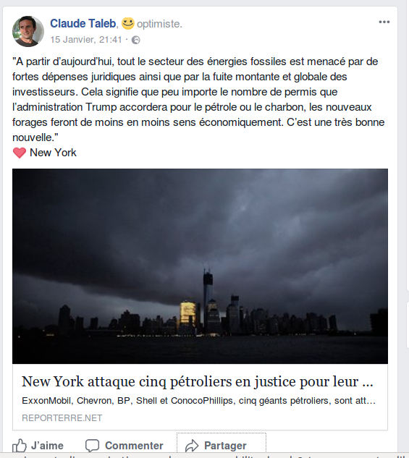Click the share arrow icon
409x458 pixels.
pos(192,446)
